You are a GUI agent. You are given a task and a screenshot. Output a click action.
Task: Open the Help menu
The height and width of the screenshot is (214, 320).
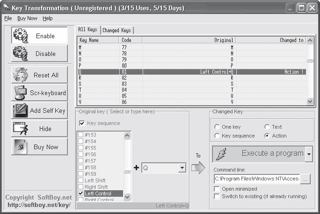(48, 19)
